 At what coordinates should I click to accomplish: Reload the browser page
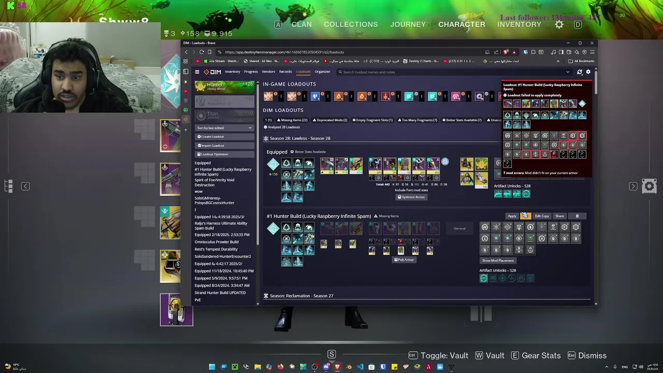pyautogui.click(x=201, y=52)
